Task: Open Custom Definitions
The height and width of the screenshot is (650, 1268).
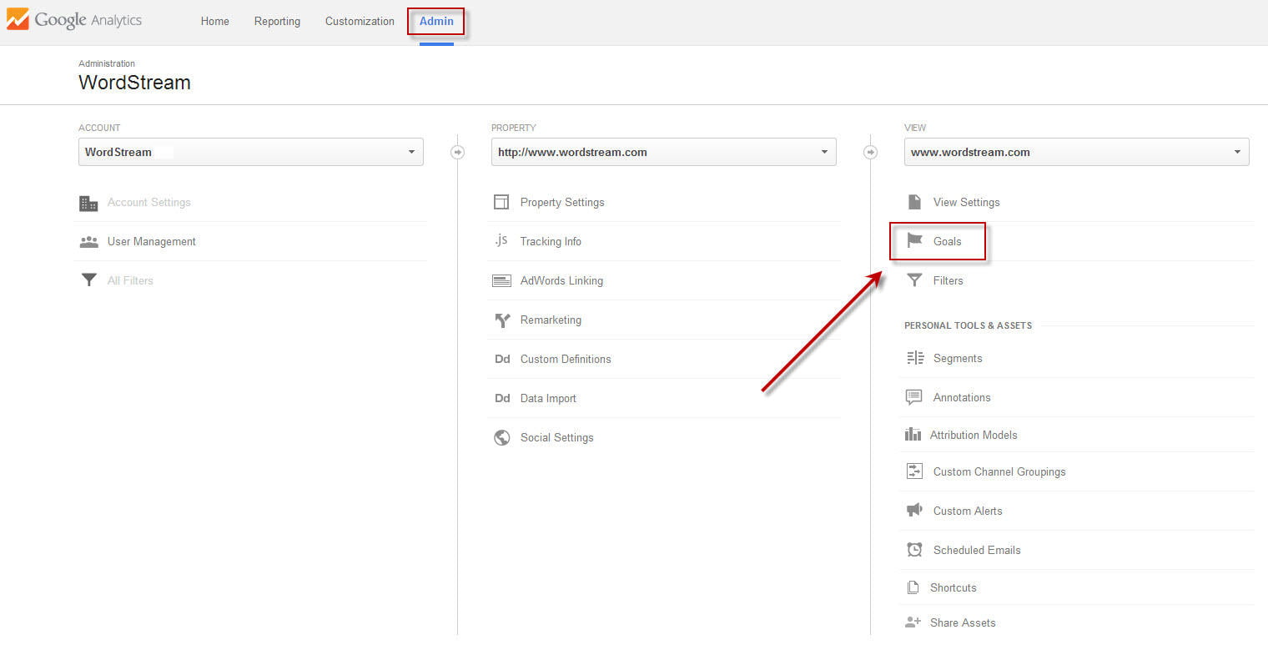Action: (x=566, y=360)
